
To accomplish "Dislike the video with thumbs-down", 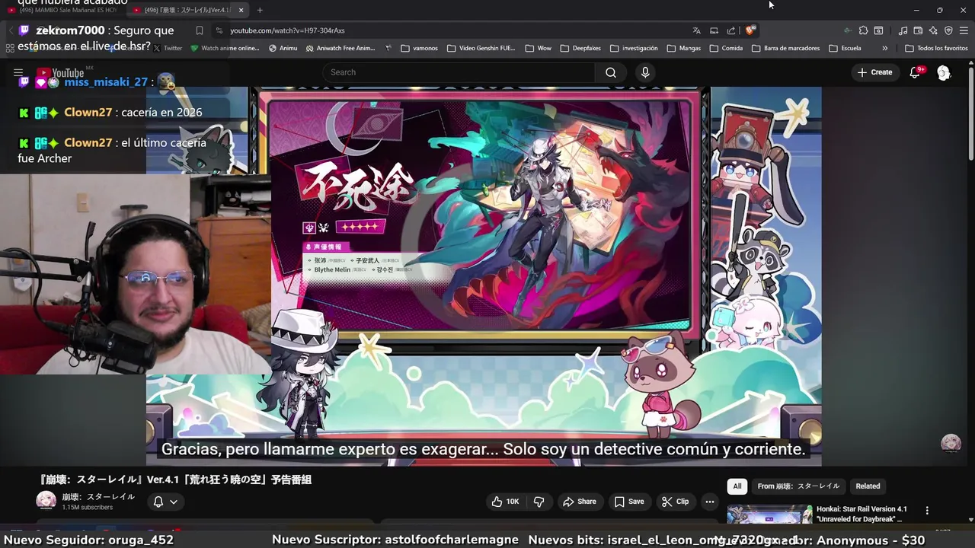I will point(539,502).
